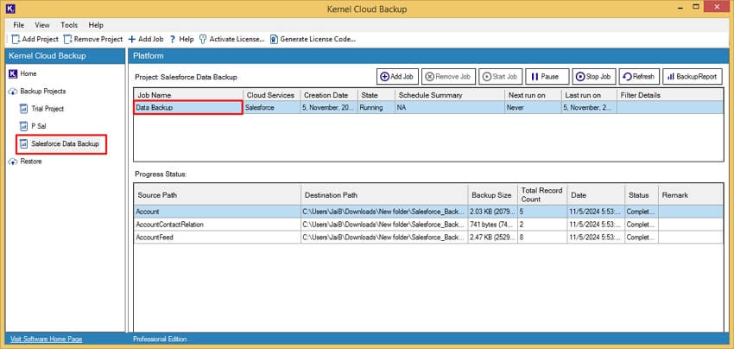
Task: Pause the running job
Action: tap(547, 76)
